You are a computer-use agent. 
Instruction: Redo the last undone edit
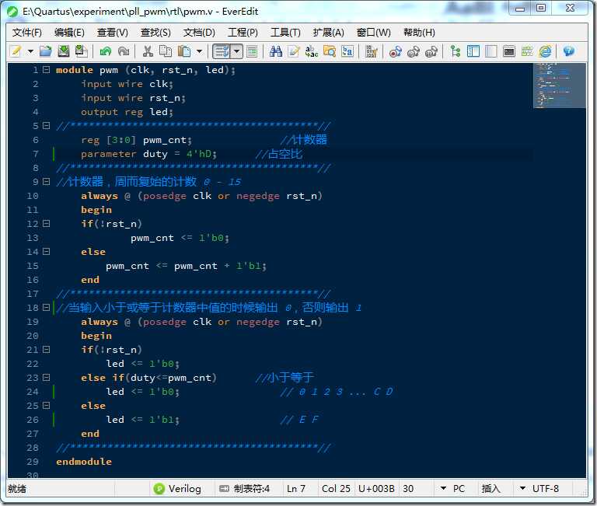124,51
